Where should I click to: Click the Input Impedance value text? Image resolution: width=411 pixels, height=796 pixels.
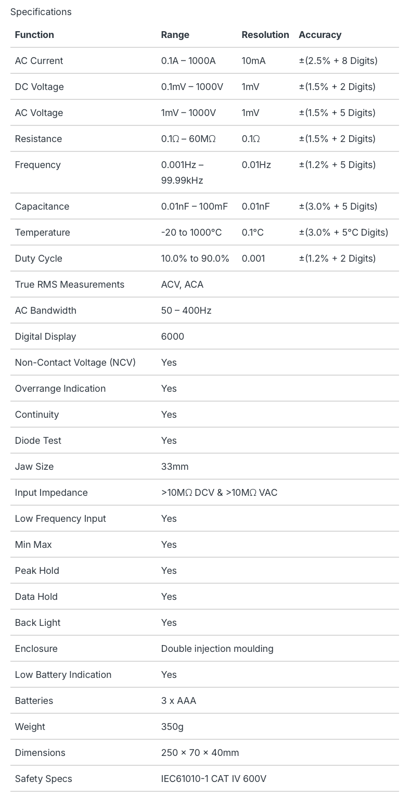220,493
